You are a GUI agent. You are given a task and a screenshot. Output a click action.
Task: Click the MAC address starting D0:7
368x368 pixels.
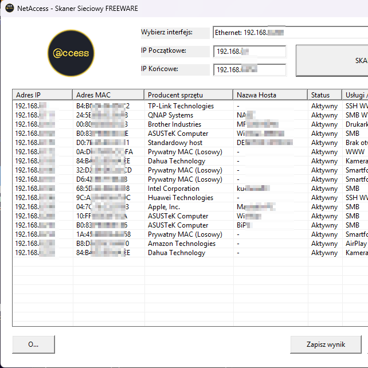coord(103,143)
